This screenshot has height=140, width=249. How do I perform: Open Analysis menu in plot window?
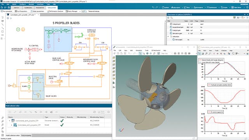point(224,51)
